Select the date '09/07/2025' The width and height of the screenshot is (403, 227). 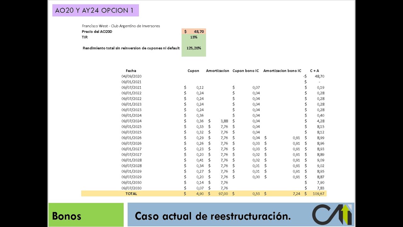click(x=131, y=132)
